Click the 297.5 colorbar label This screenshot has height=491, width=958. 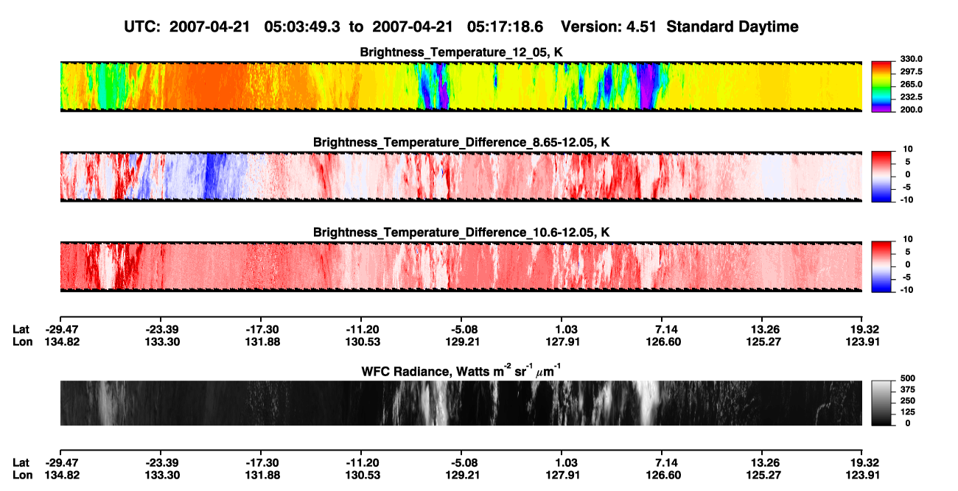click(x=910, y=71)
